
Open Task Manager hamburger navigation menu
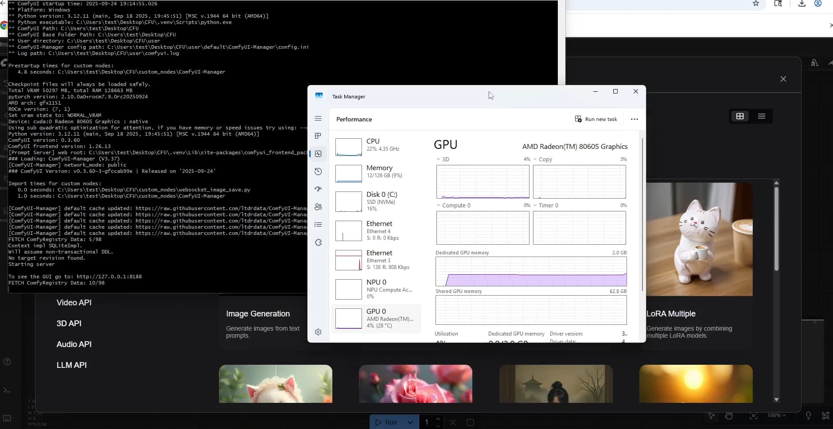coord(318,118)
